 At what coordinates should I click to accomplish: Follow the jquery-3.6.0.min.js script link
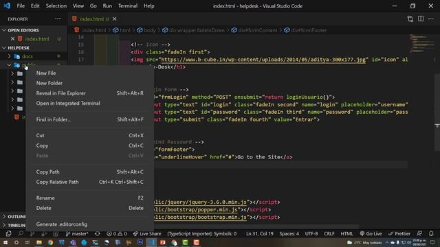point(200,202)
